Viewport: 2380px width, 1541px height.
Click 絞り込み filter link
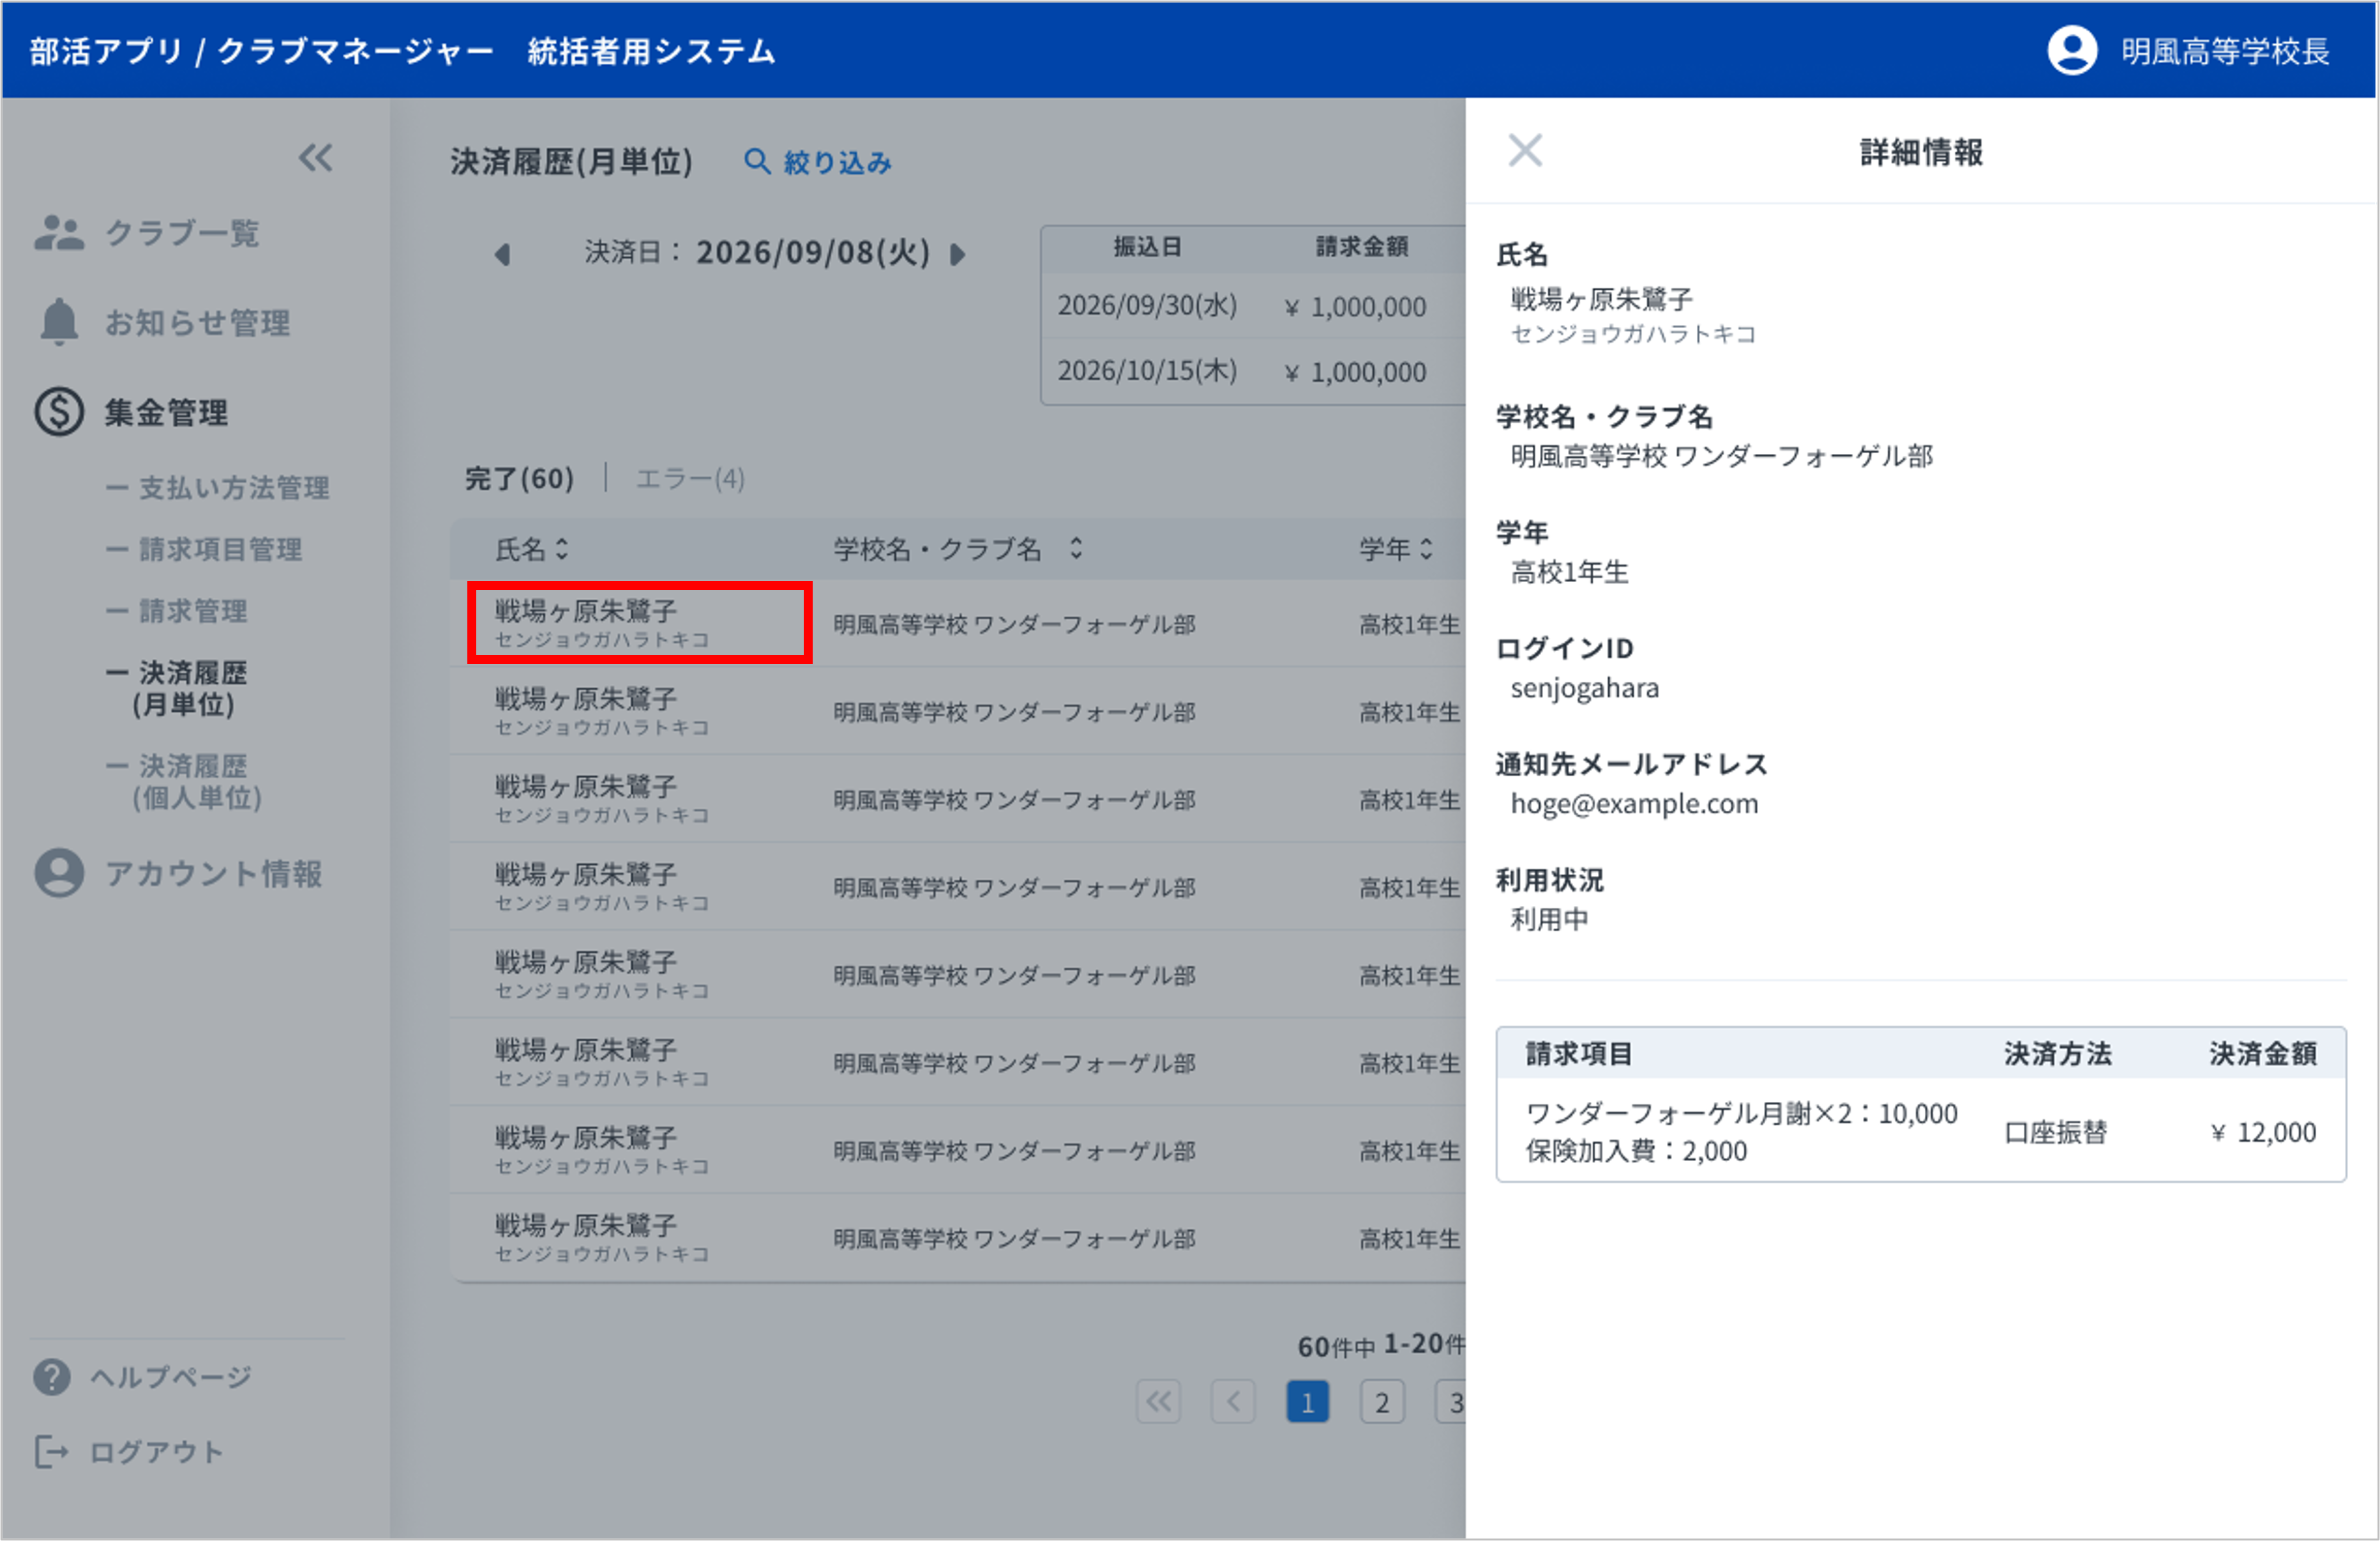click(837, 162)
